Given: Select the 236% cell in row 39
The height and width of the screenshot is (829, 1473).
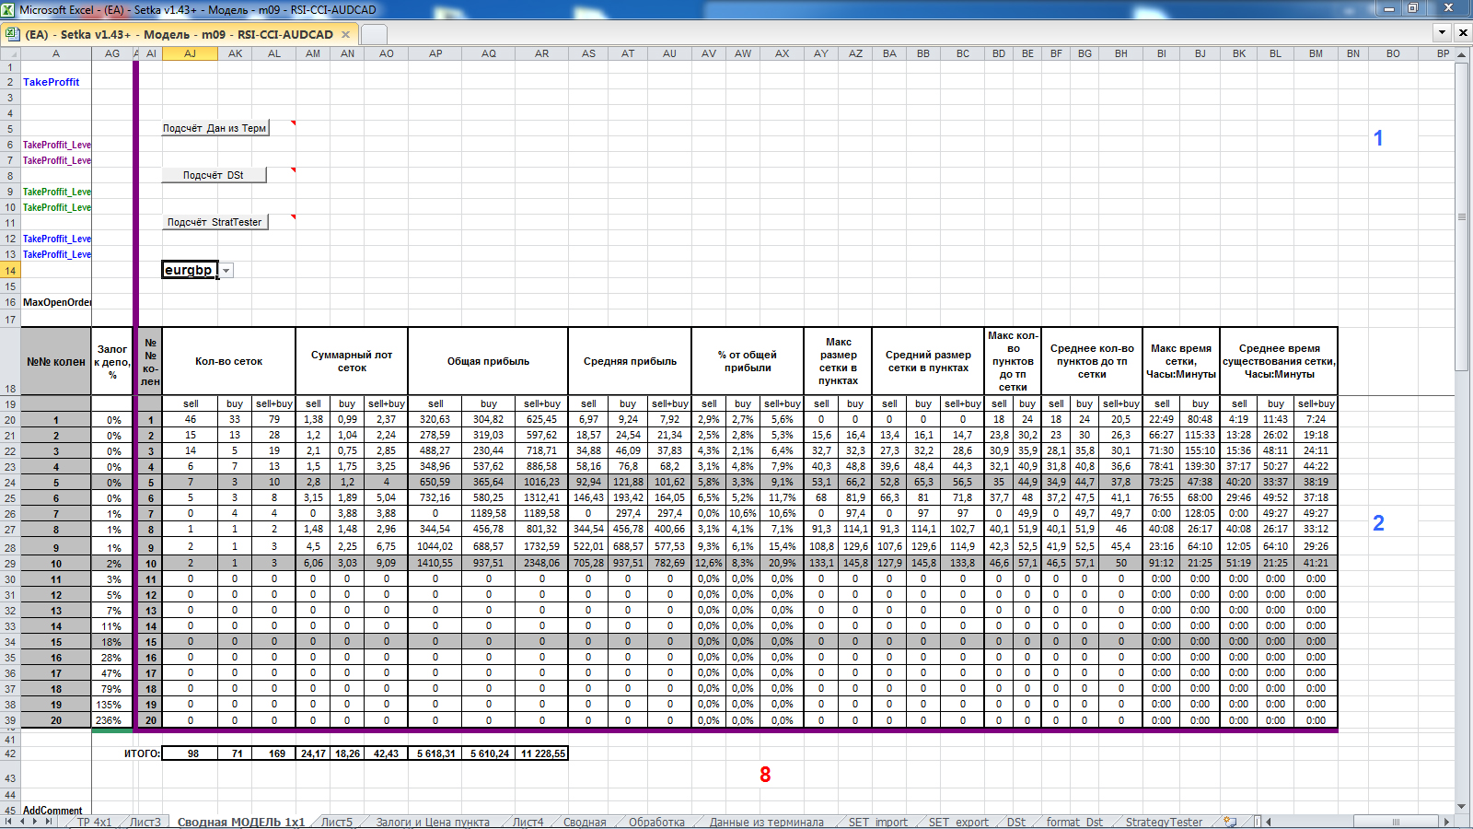Looking at the screenshot, I should 112,720.
